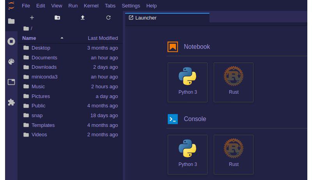Click '2 months ago' modified time
Image resolution: width=312 pixels, height=180 pixels.
coord(103,135)
